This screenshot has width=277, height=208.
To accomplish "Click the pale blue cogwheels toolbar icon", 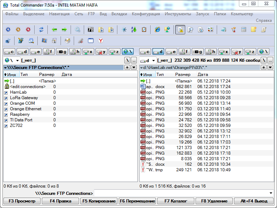I will 77,29.
